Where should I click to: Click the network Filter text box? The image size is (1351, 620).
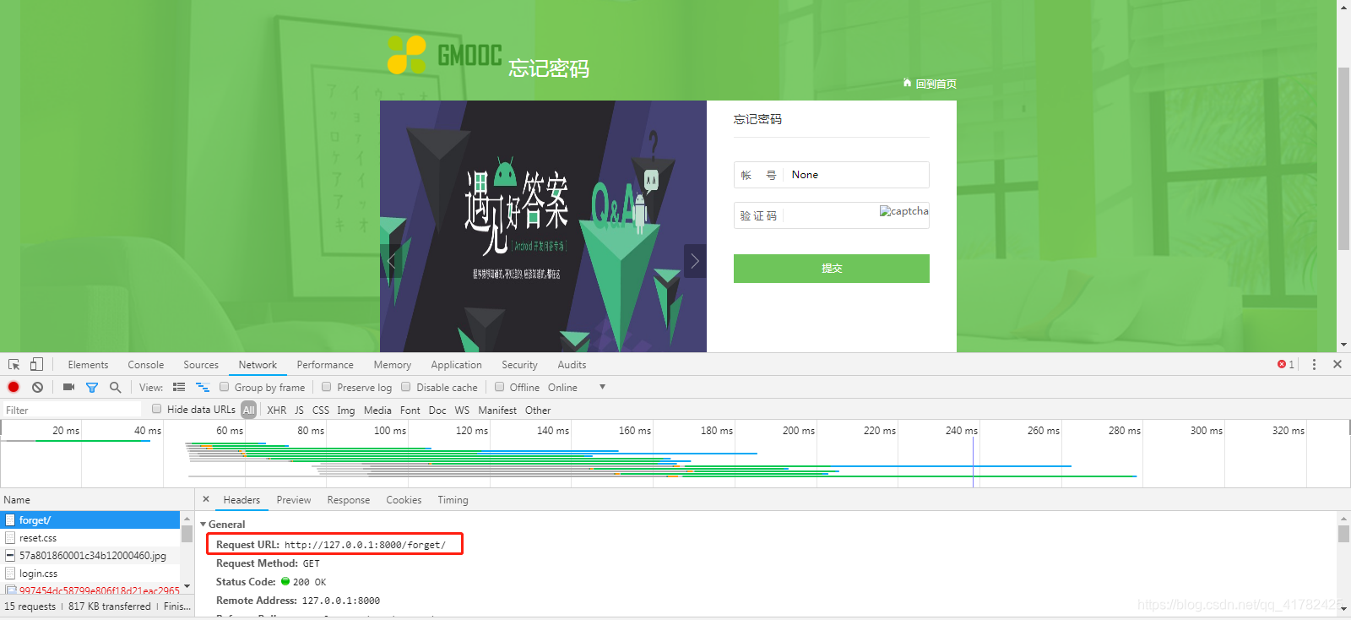click(x=72, y=410)
